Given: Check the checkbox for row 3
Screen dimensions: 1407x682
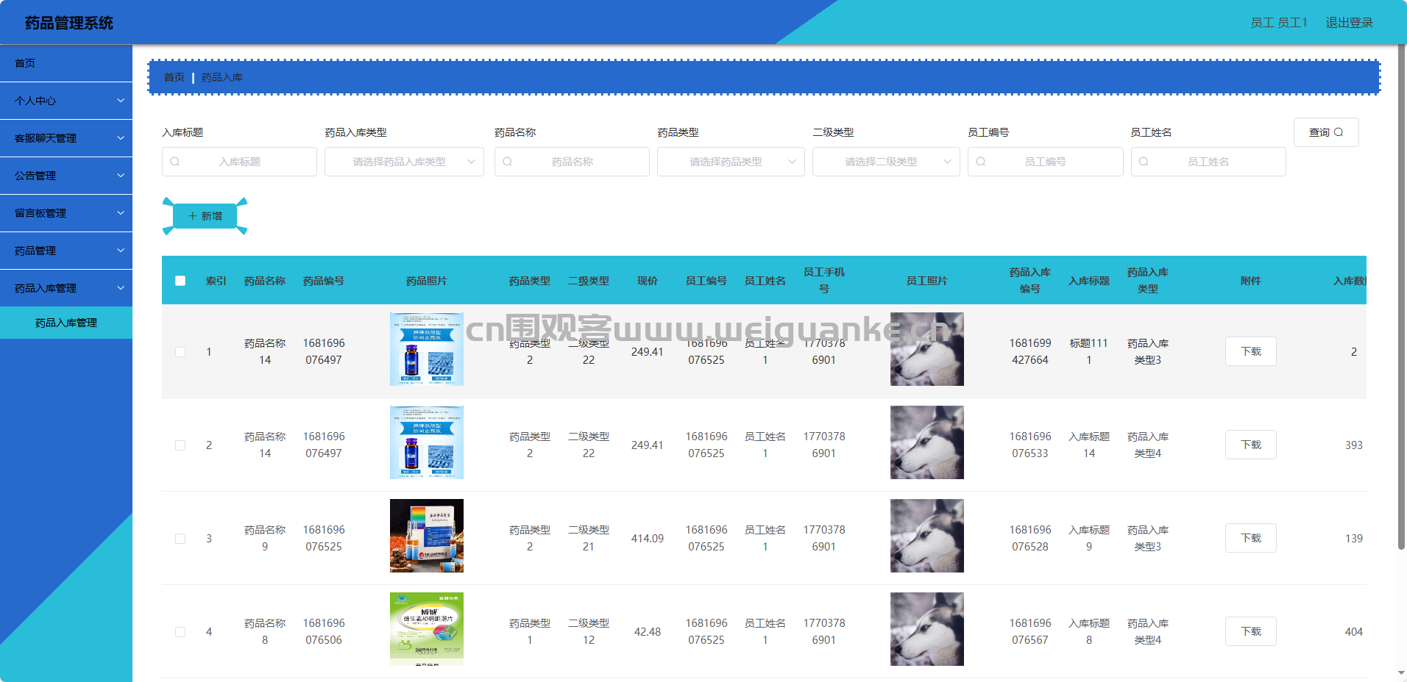Looking at the screenshot, I should pyautogui.click(x=180, y=539).
